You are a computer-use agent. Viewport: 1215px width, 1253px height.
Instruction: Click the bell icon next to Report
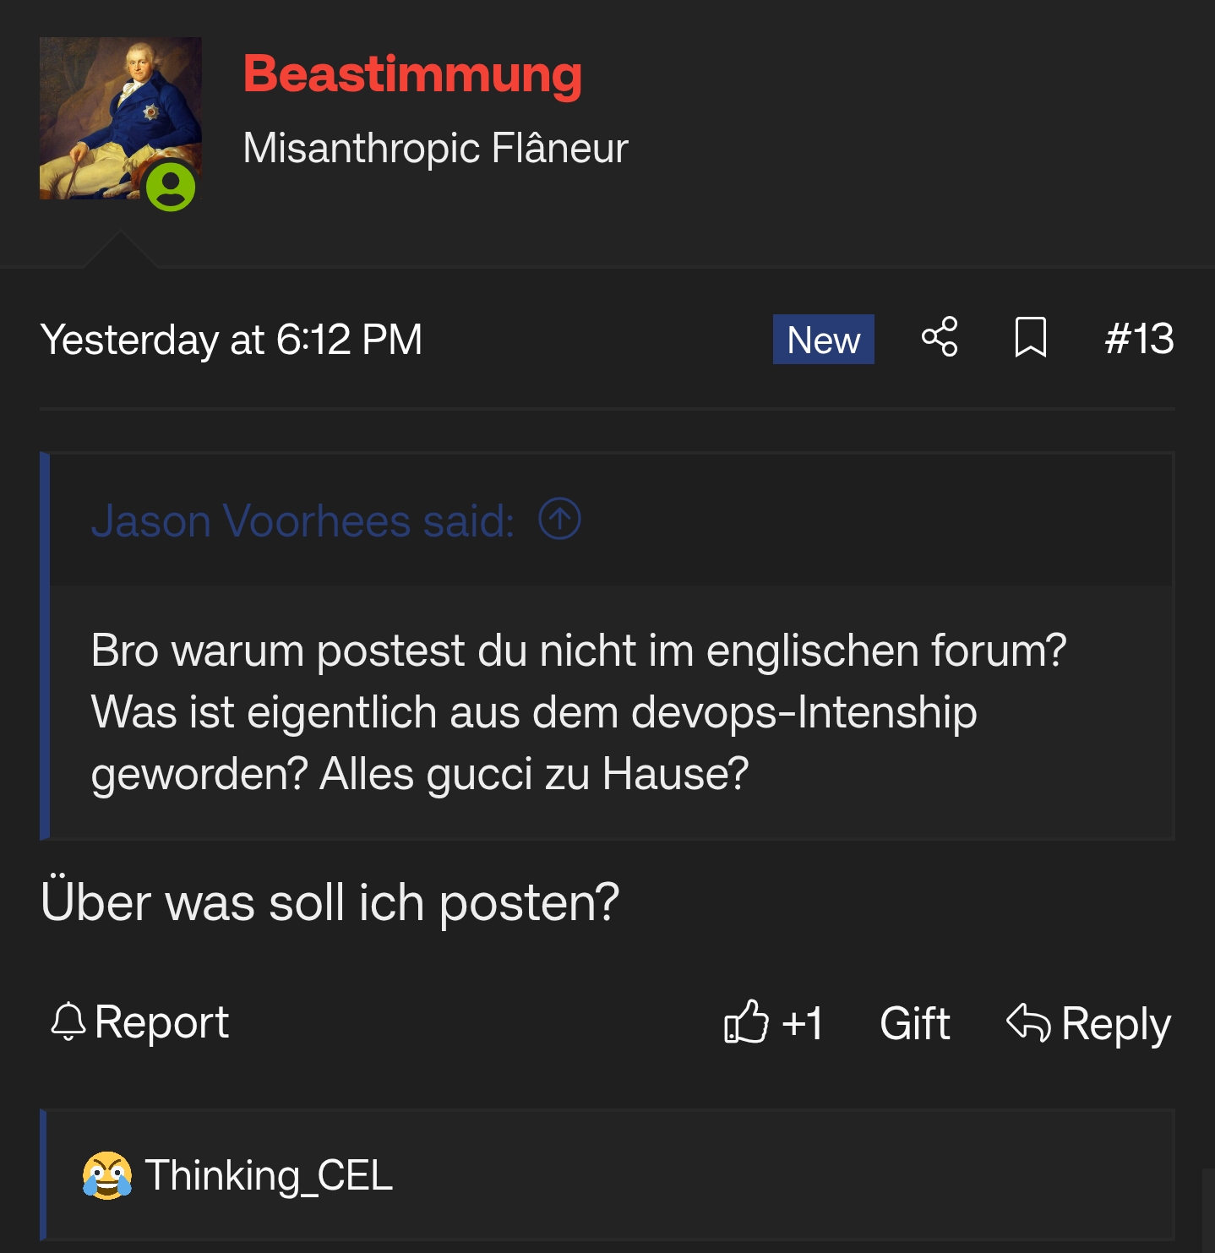(68, 1021)
